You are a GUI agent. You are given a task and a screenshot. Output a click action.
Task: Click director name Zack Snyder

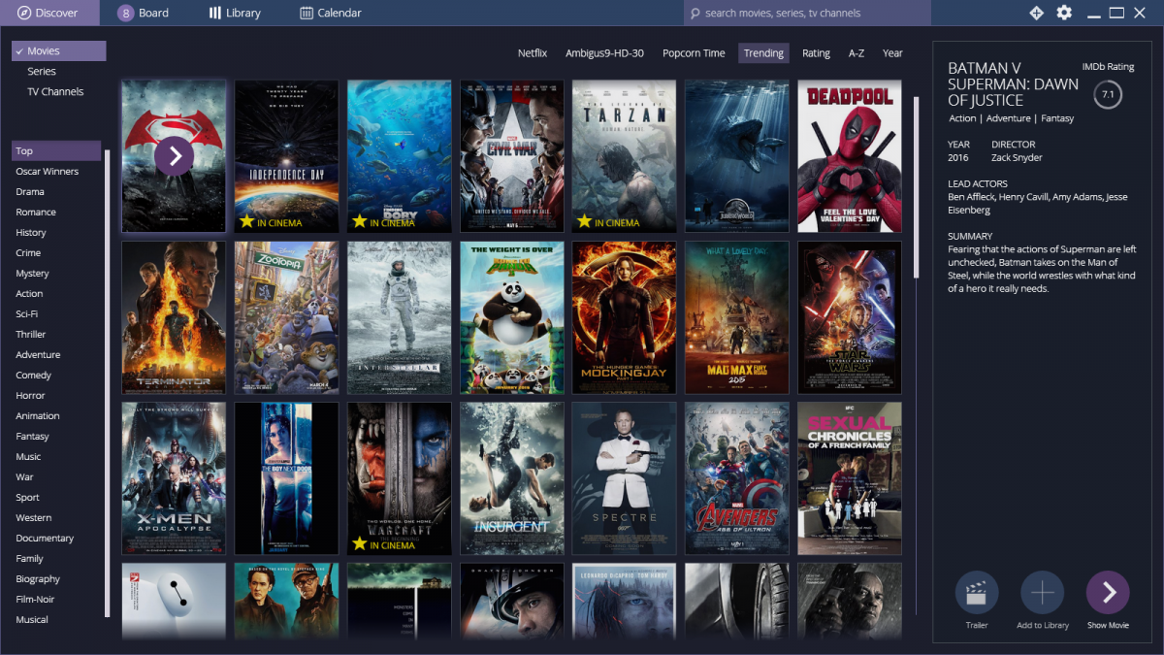(1017, 157)
